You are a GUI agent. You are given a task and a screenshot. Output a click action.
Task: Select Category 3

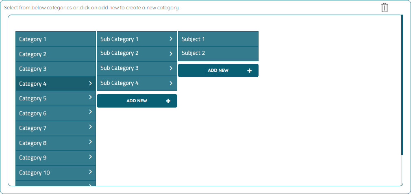(x=56, y=69)
